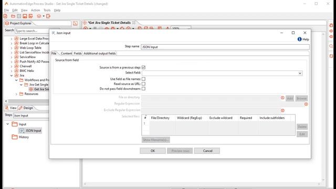Click the Project Explorer panel icon
Viewport: 336px width, 189px height.
[7, 23]
